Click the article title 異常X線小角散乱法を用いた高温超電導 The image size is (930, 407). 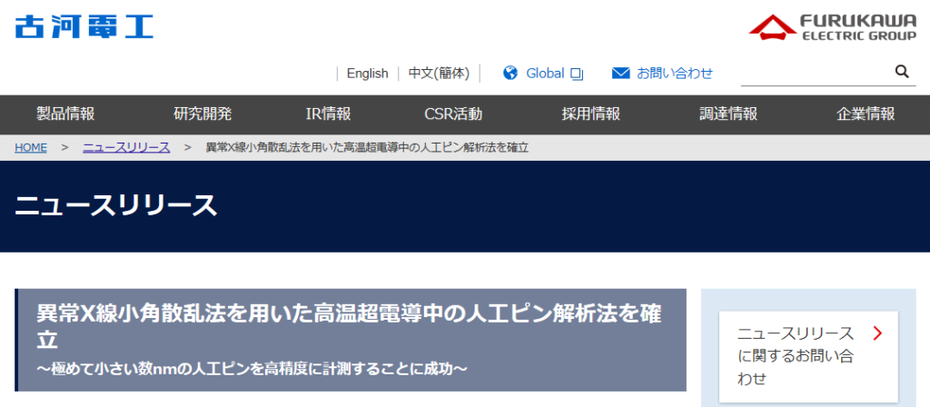coord(349,326)
